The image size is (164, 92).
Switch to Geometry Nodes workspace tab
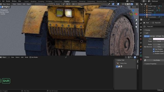[102, 2]
